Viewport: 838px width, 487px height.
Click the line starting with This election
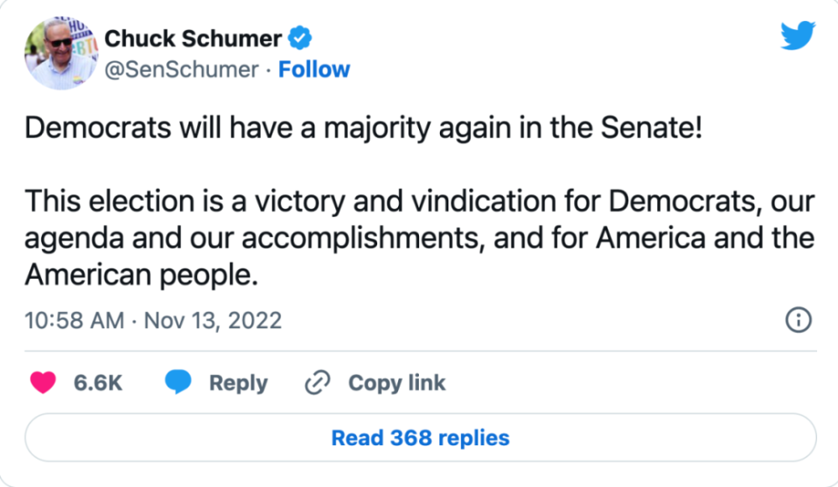click(x=419, y=202)
